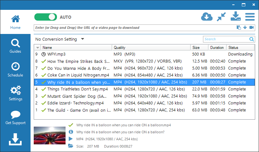Click the checkmark of Do You Wanna Hide A Body
Viewport: 259px width, 152px height.
[44, 68]
